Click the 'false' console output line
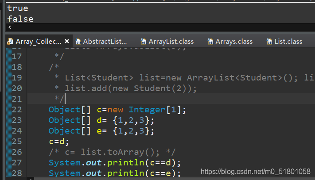The width and height of the screenshot is (315, 180). point(20,19)
